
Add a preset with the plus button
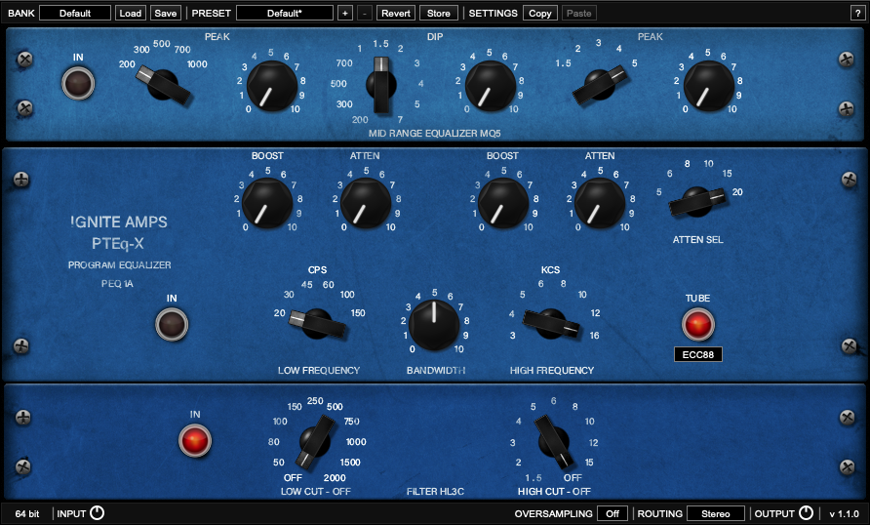pyautogui.click(x=344, y=13)
